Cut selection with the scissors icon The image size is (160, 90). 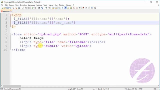(x=23, y=8)
